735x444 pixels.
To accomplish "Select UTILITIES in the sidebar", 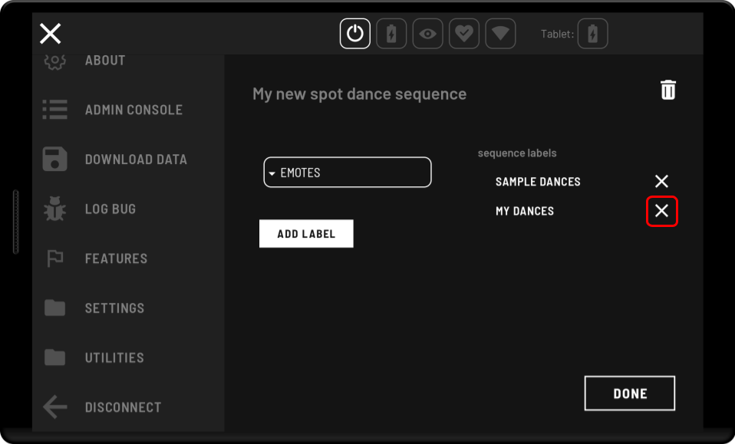I will point(114,358).
